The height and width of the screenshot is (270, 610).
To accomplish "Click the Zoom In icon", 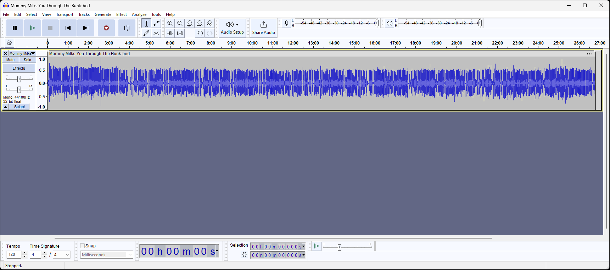I will (x=170, y=23).
